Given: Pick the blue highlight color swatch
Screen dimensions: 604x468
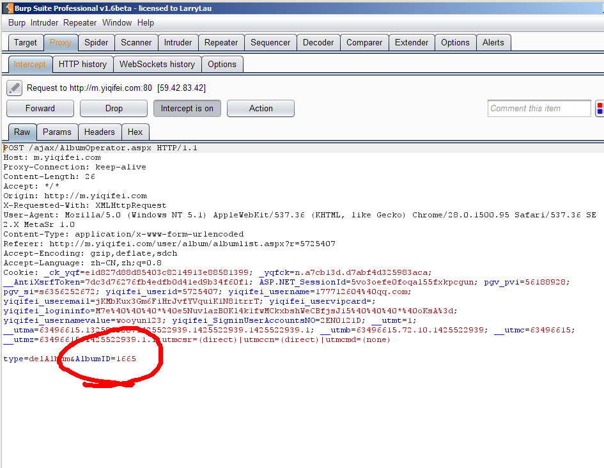Looking at the screenshot, I should pos(600,112).
